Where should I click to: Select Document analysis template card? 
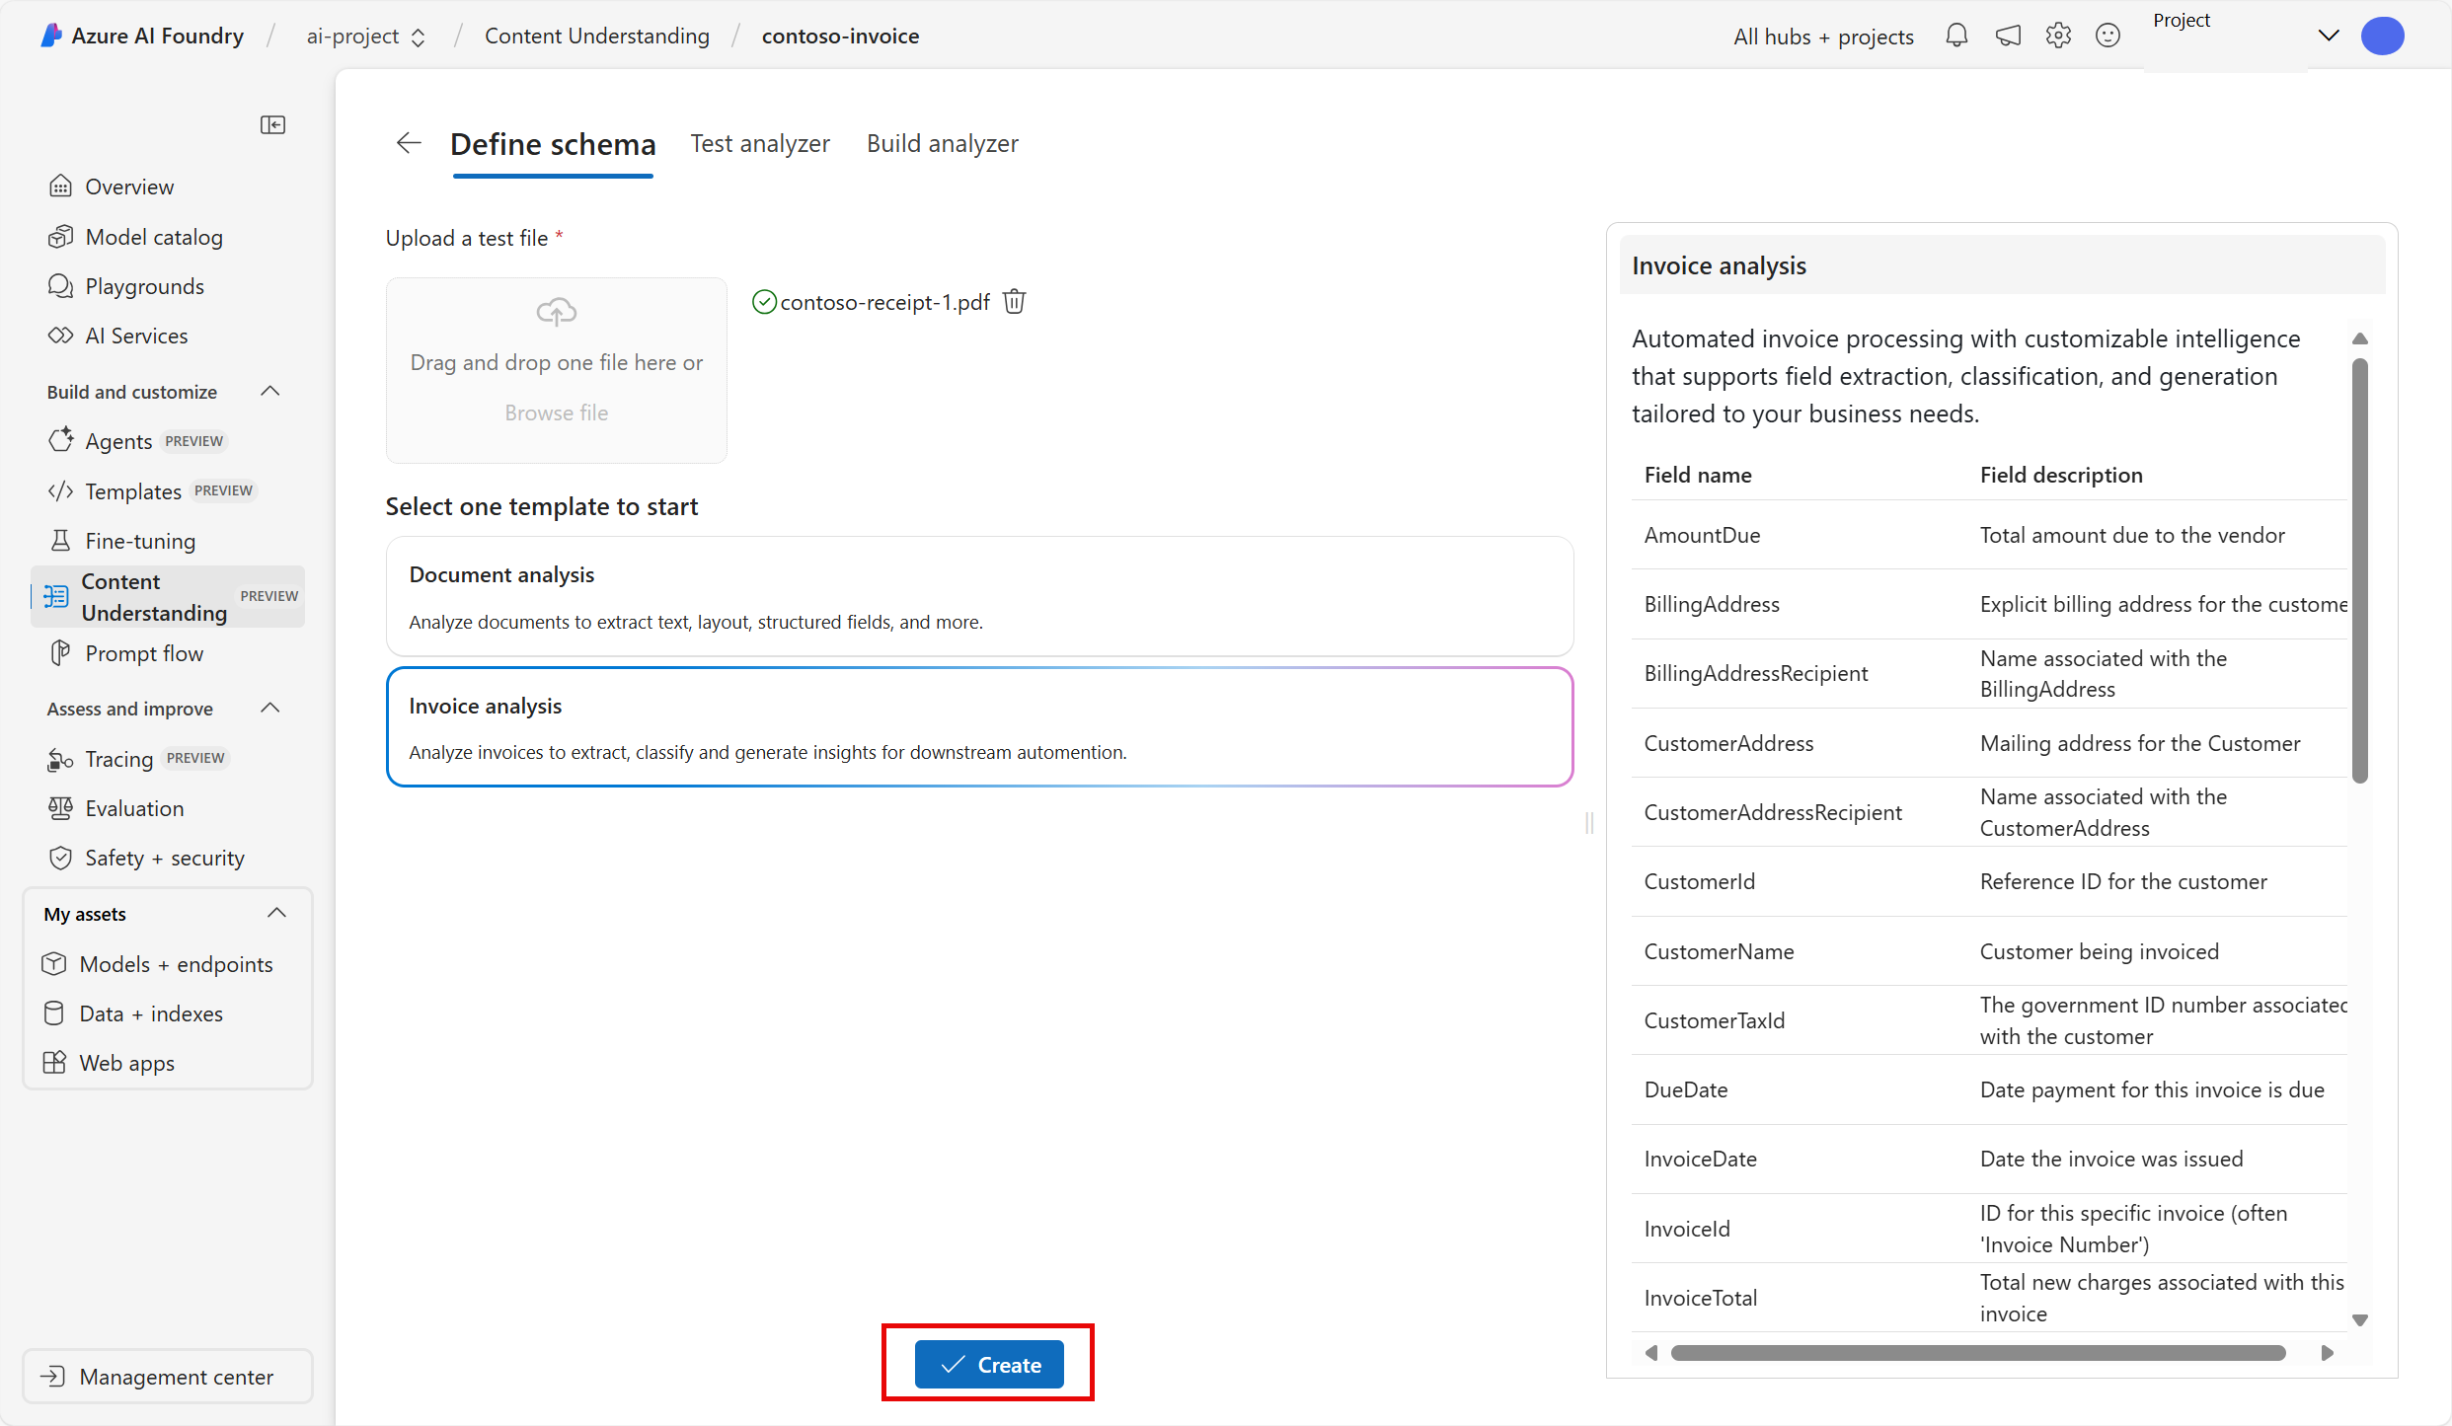(979, 596)
